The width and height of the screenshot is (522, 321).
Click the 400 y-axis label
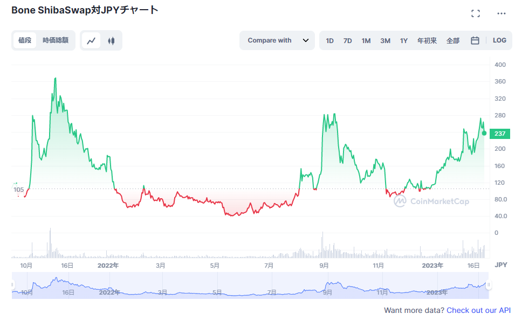pos(500,65)
